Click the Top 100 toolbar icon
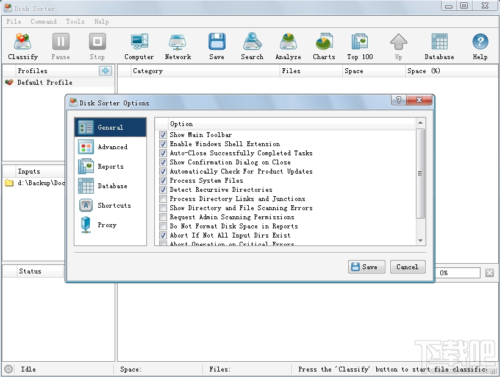This screenshot has height=377, width=500. point(360,41)
